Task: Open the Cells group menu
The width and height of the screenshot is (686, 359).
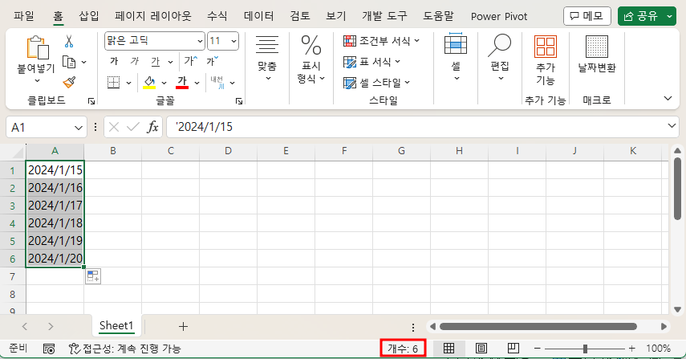Action: [x=456, y=57]
